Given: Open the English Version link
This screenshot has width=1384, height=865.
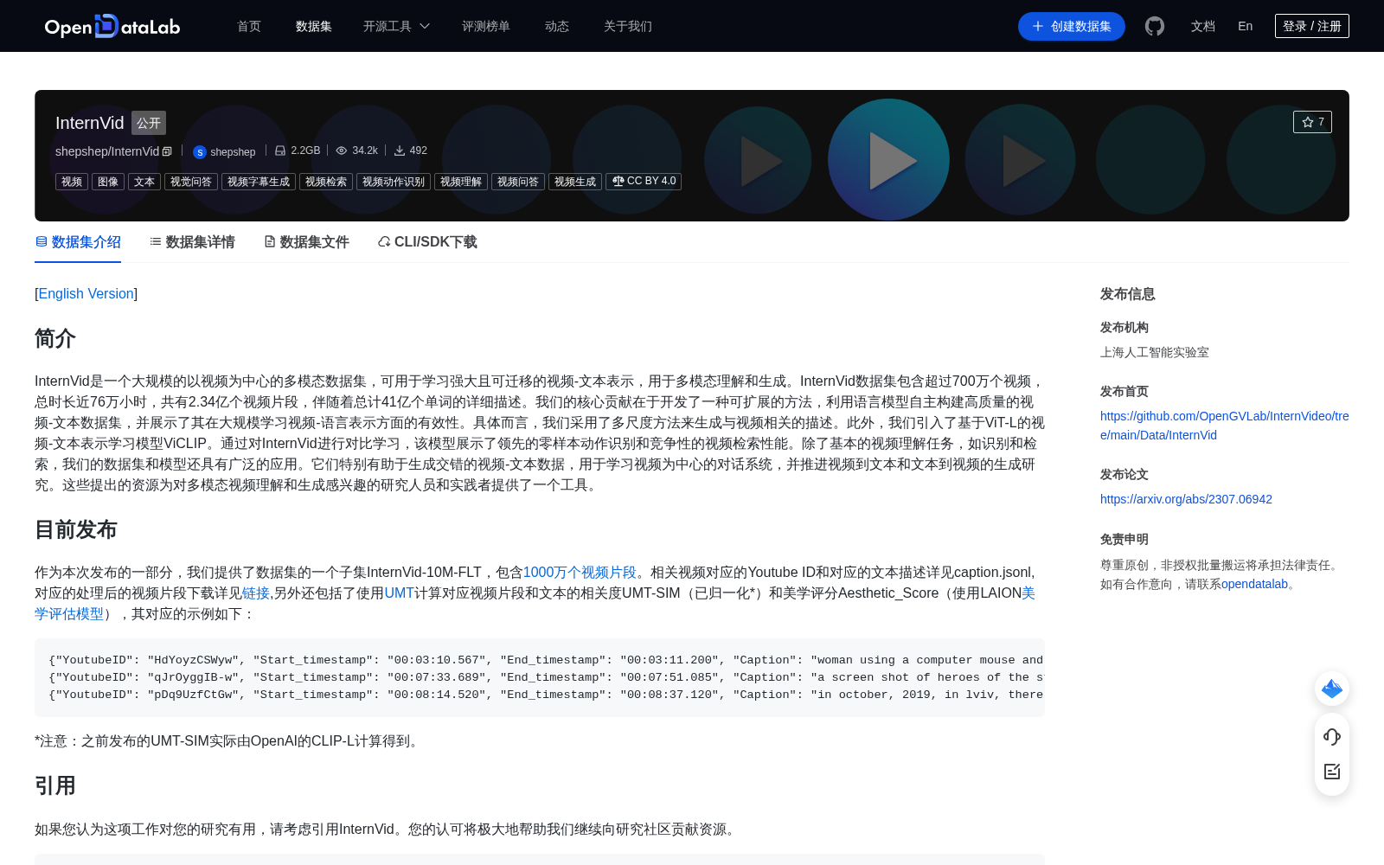Looking at the screenshot, I should (86, 294).
